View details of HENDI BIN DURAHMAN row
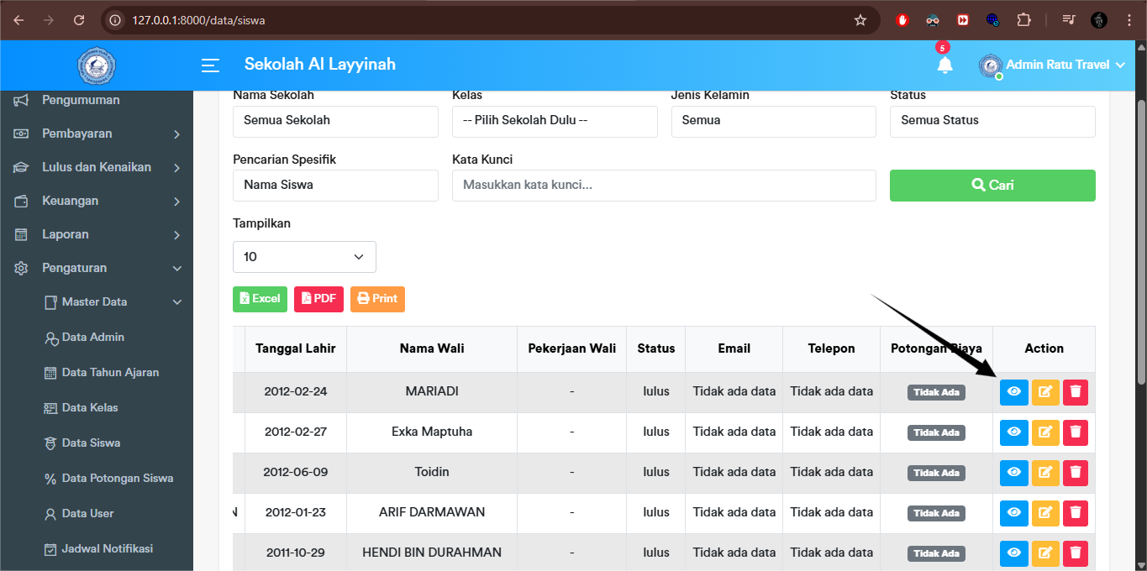The width and height of the screenshot is (1147, 571). click(1013, 553)
